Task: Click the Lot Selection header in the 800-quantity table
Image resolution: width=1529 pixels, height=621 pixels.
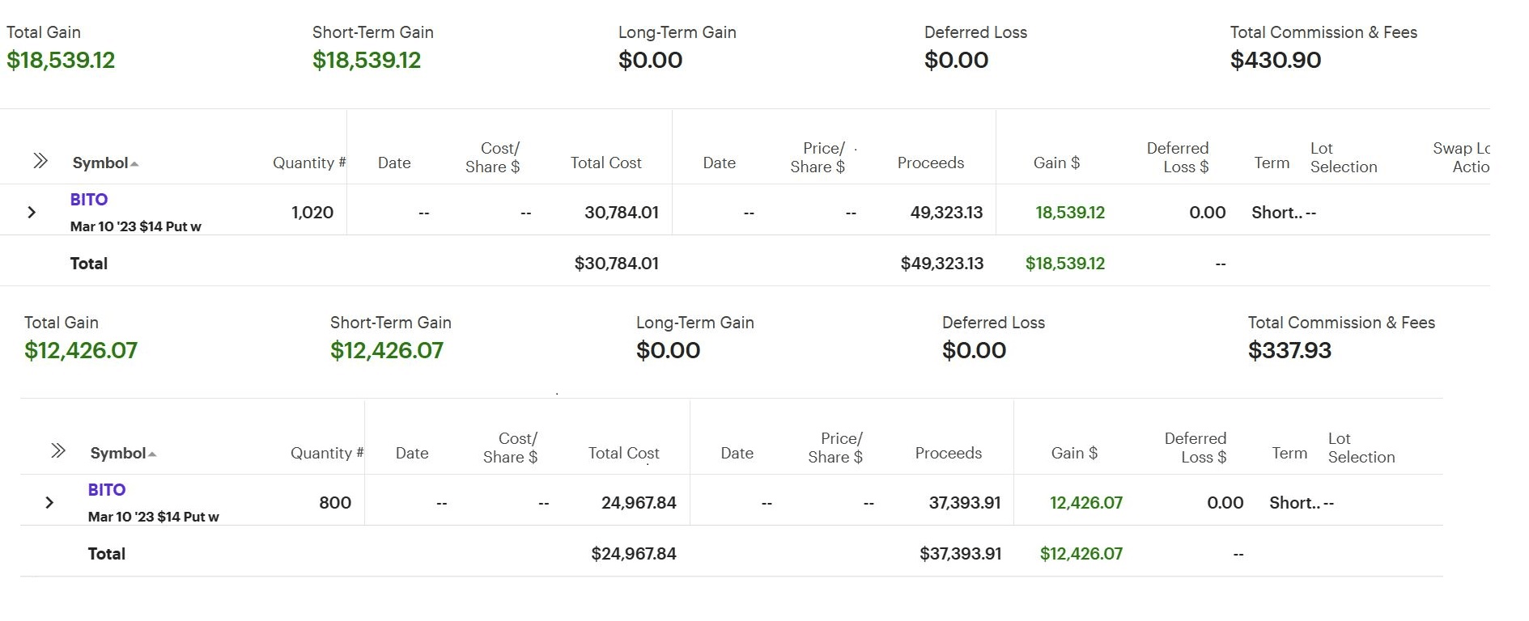Action: tap(1361, 448)
